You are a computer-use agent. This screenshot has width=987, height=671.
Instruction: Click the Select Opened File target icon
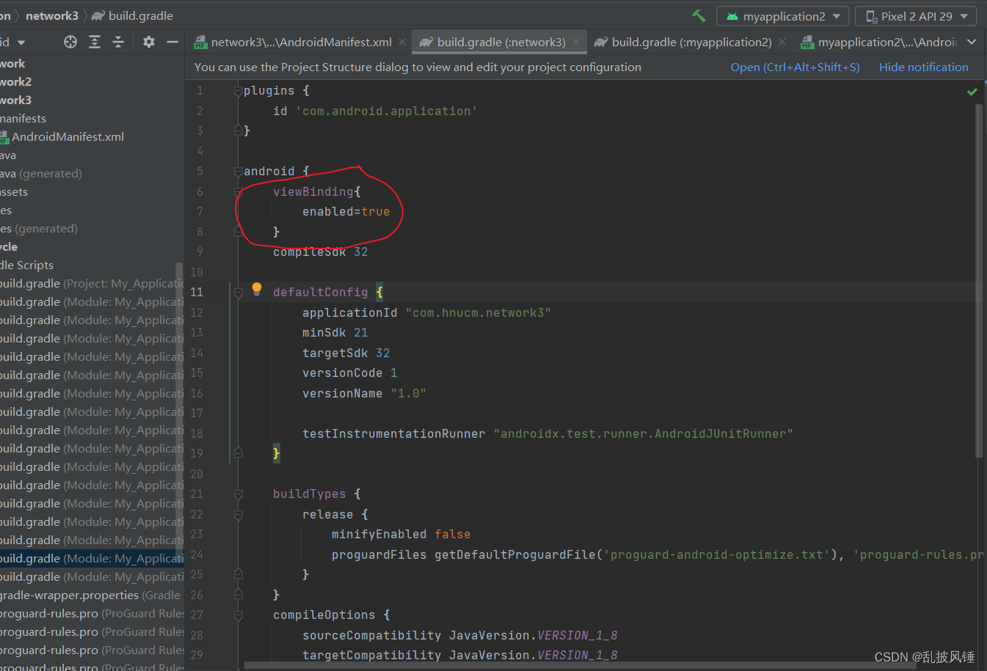(x=70, y=42)
